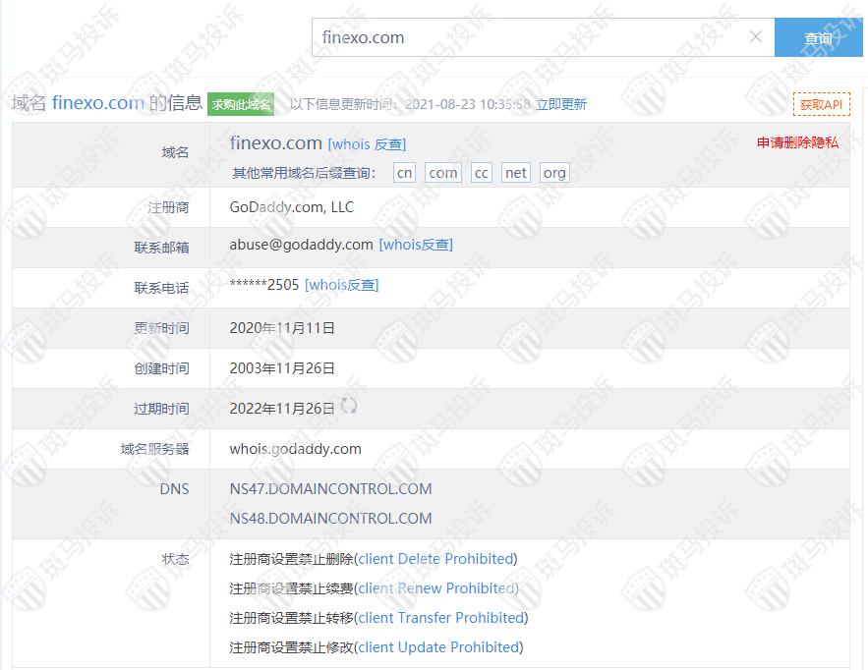The image size is (868, 670).
Task: Select the net suffix option
Action: click(516, 173)
